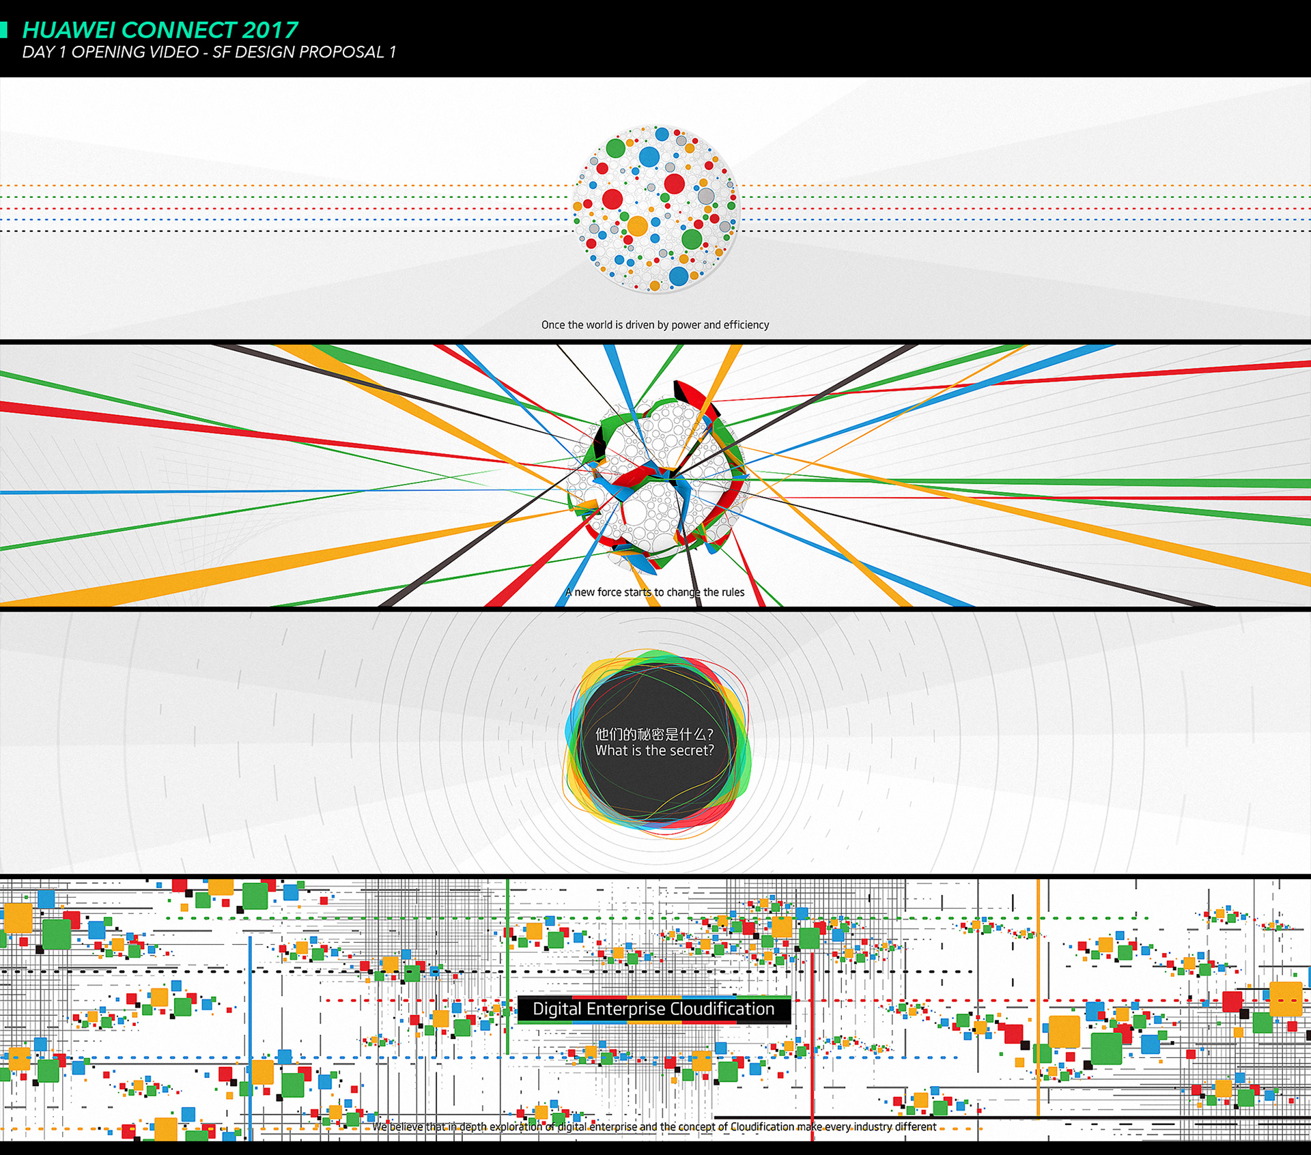
Task: Click the 'Digital Enterprise Cloudification' banner
Action: 653,1009
